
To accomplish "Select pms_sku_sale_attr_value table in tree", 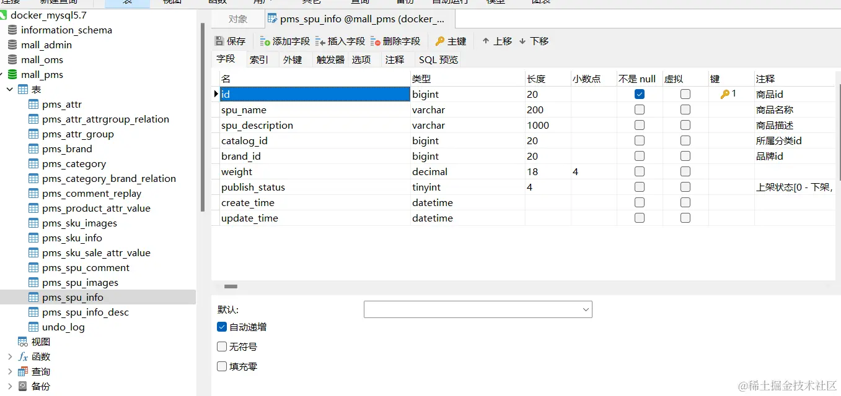I will coord(96,252).
